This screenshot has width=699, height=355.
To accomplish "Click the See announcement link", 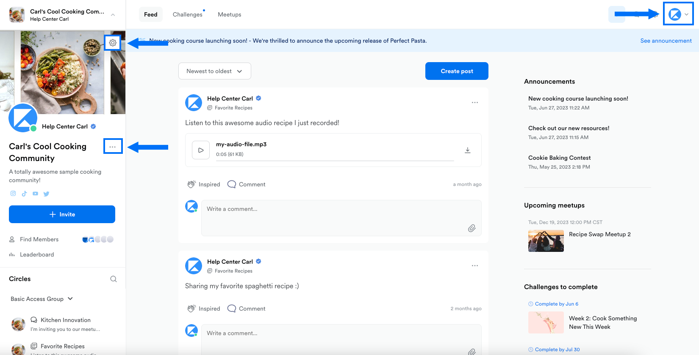I will 666,41.
